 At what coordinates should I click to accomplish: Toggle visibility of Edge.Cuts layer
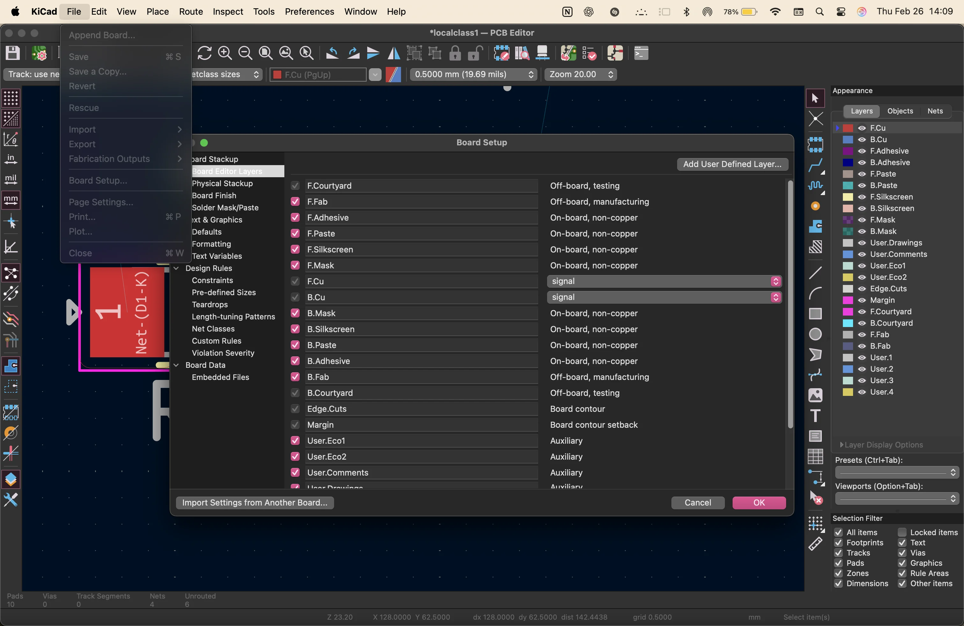tap(862, 289)
